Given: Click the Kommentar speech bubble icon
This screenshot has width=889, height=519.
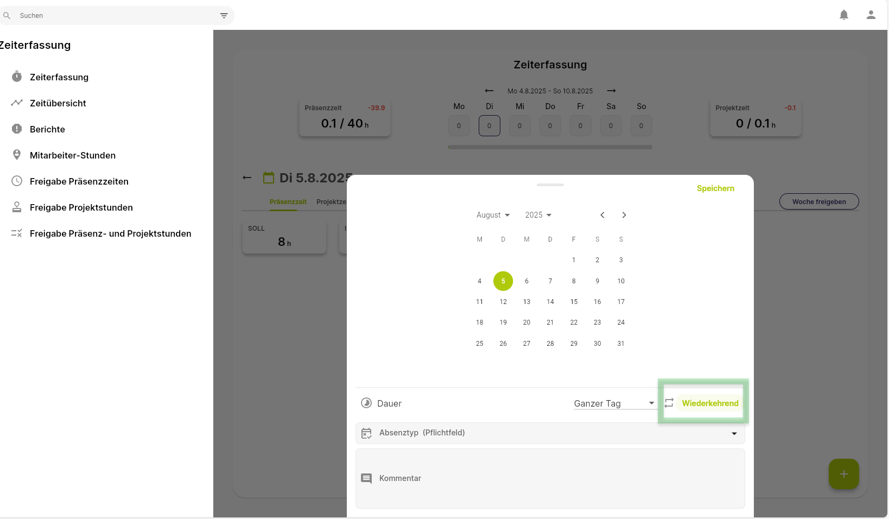Looking at the screenshot, I should (366, 478).
